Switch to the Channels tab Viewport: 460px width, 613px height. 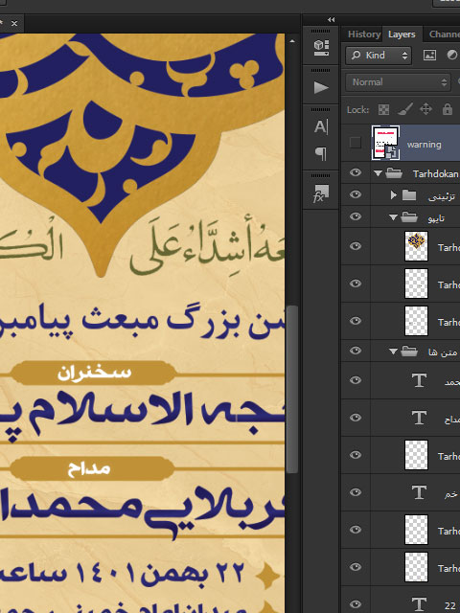click(x=444, y=34)
